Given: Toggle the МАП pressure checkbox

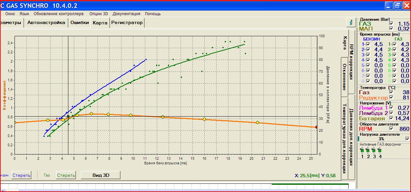Looking at the screenshot, I should (x=392, y=29).
